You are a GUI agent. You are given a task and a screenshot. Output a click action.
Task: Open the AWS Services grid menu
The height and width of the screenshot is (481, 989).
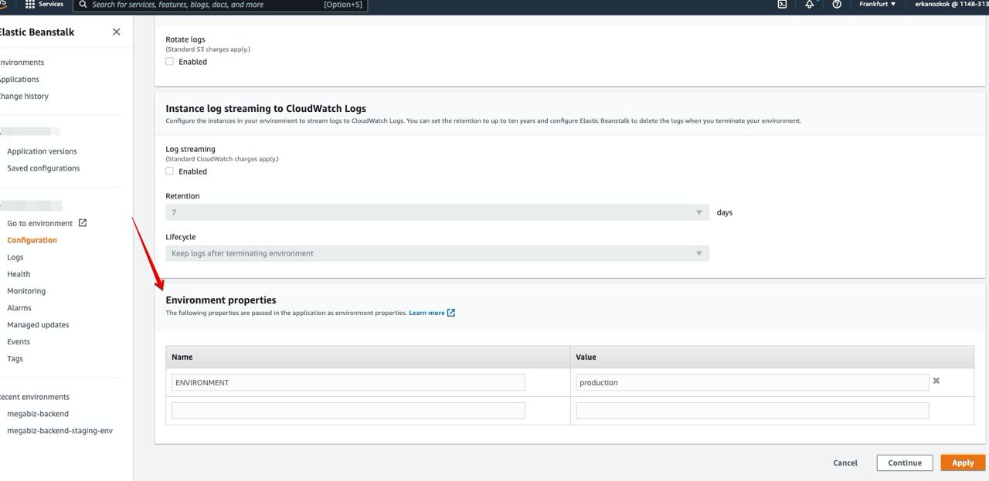(30, 4)
